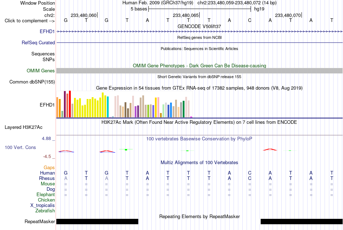The height and width of the screenshot is (230, 343).
Task: Select the Mouse species label
Action: (48, 184)
